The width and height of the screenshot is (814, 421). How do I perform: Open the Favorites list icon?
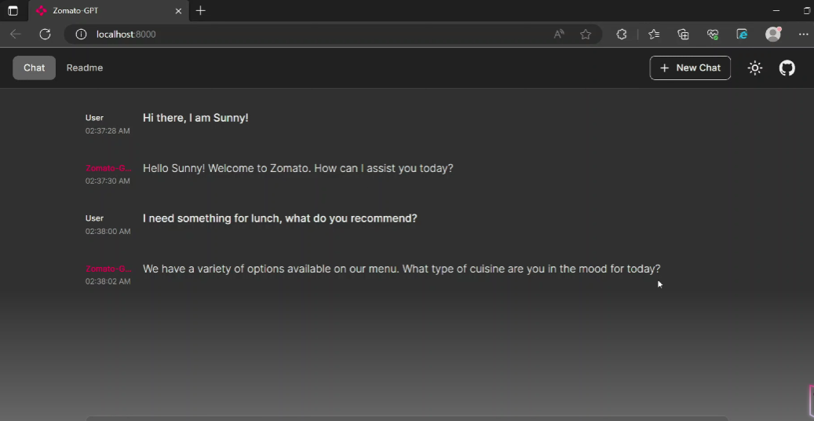[x=654, y=35]
